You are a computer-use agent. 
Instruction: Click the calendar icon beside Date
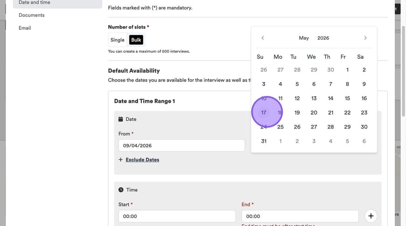coord(121,119)
